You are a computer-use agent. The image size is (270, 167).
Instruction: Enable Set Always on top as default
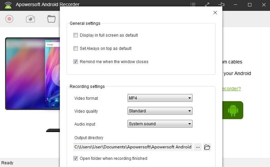(75, 48)
